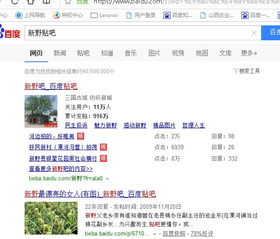Click the browser home icon
The height and width of the screenshot is (239, 280).
coord(31,1)
